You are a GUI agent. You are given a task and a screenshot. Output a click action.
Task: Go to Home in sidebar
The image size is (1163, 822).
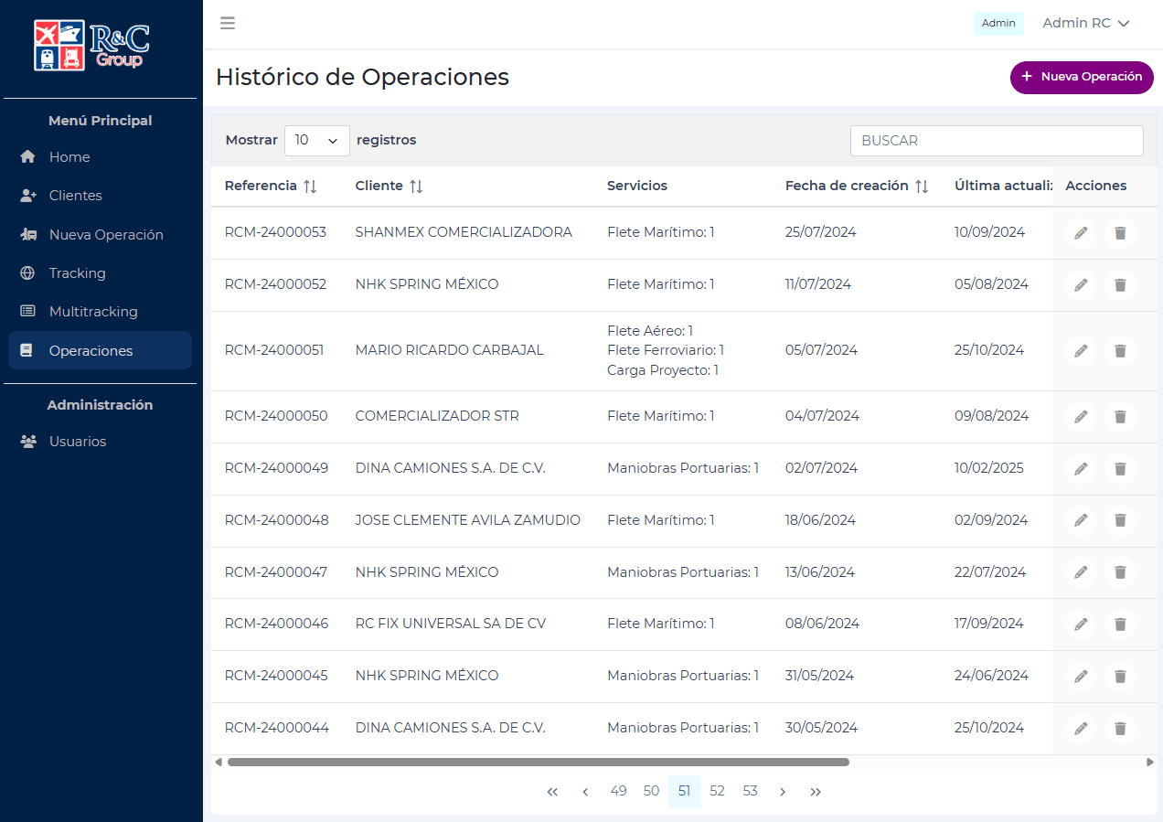101,157
